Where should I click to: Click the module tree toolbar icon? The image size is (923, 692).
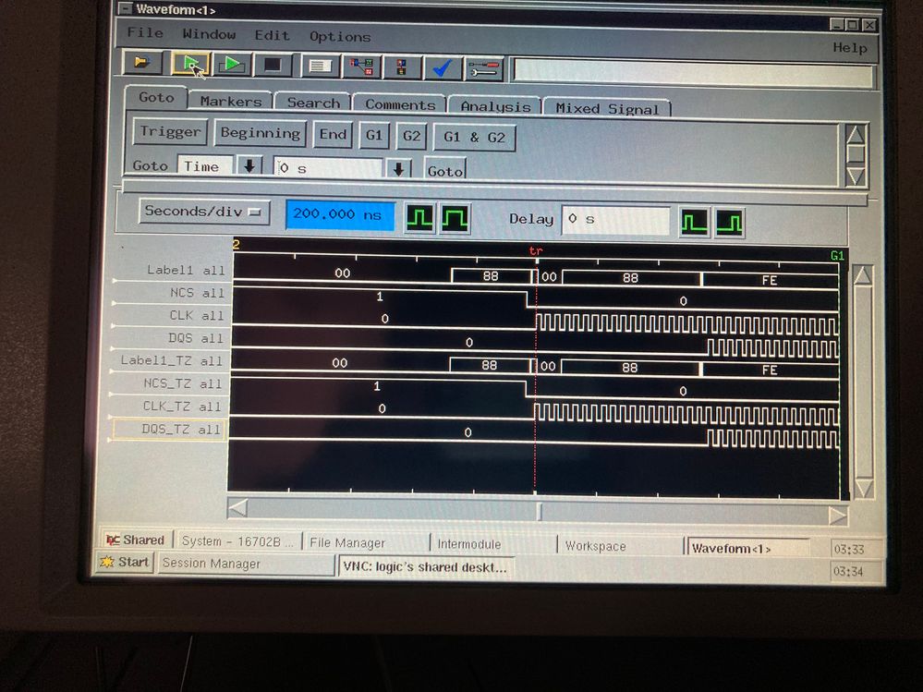[x=361, y=67]
